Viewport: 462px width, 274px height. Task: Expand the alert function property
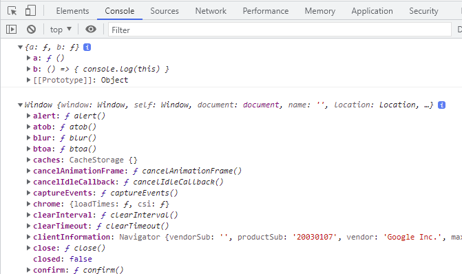click(29, 116)
